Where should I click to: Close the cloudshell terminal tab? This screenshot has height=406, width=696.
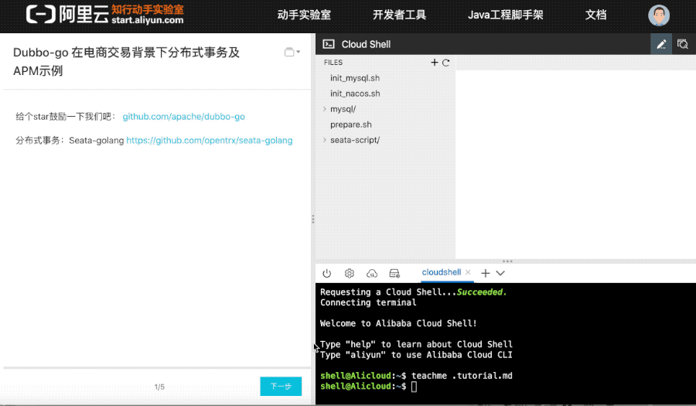pos(468,272)
